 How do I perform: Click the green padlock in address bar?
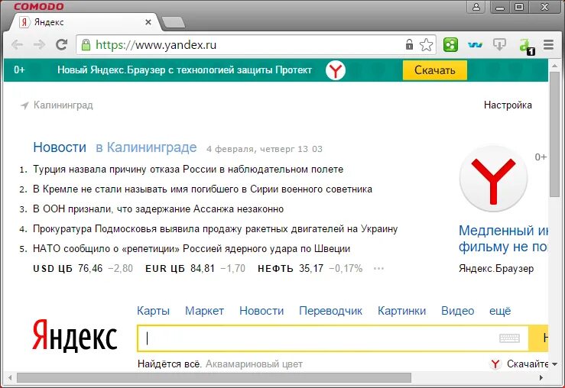point(86,44)
